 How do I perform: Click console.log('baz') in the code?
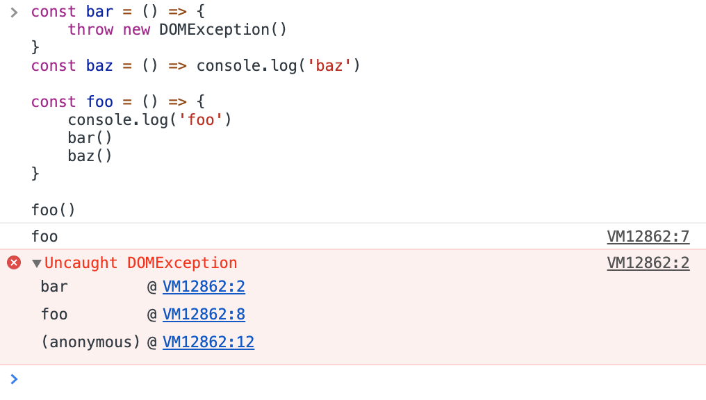click(x=278, y=66)
